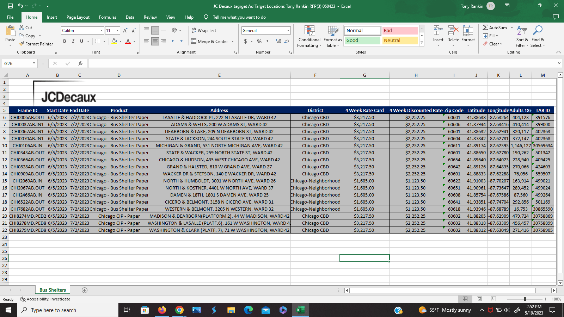Open Excel from the Windows taskbar
Viewport: 564px width, 317px height.
click(x=300, y=310)
